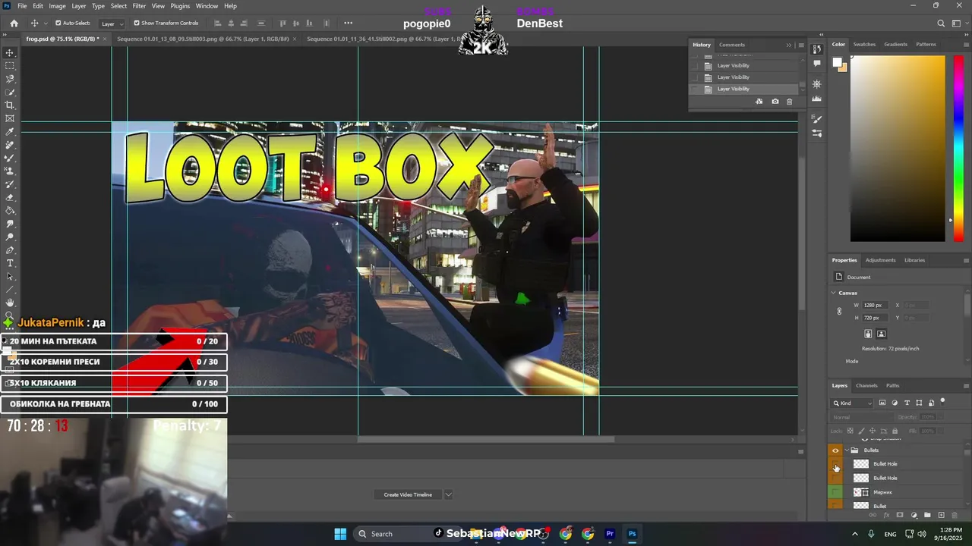Toggle filter for pixel layers
Screen dimensions: 972x546
[882, 403]
